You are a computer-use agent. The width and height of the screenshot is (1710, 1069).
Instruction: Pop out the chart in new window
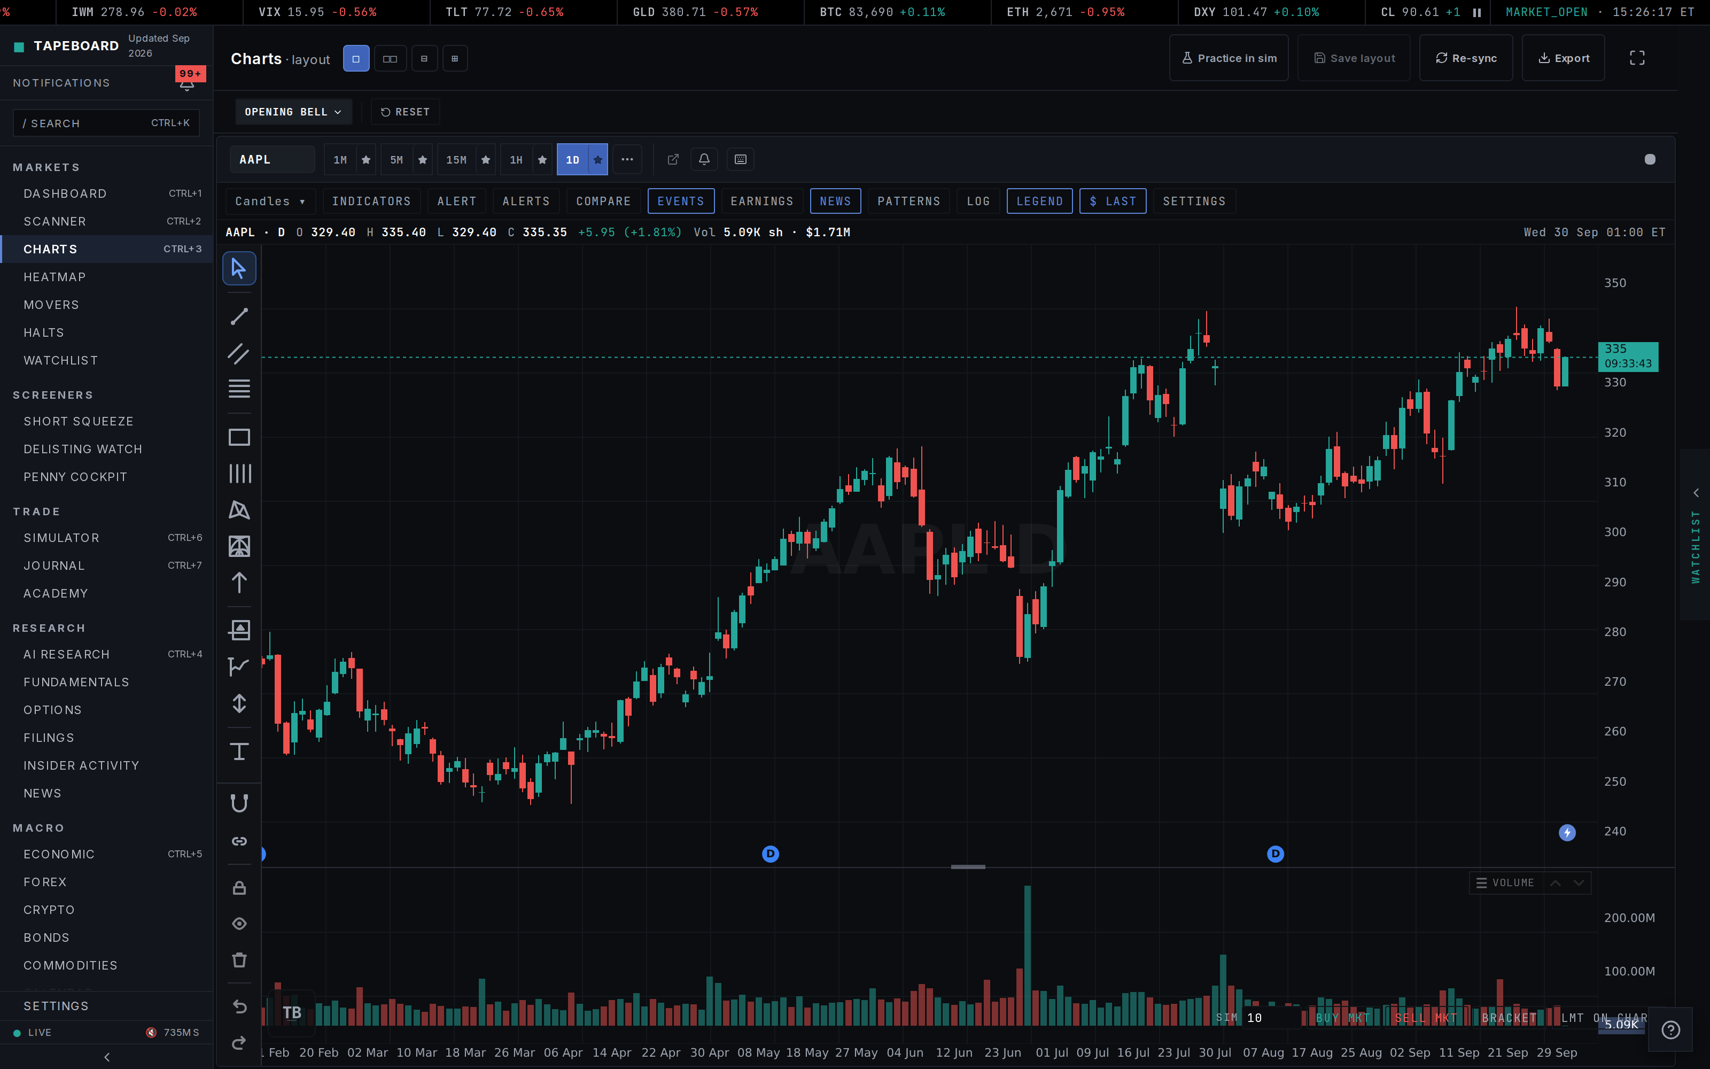click(x=673, y=159)
